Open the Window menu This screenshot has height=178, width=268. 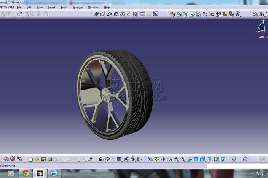[93, 8]
